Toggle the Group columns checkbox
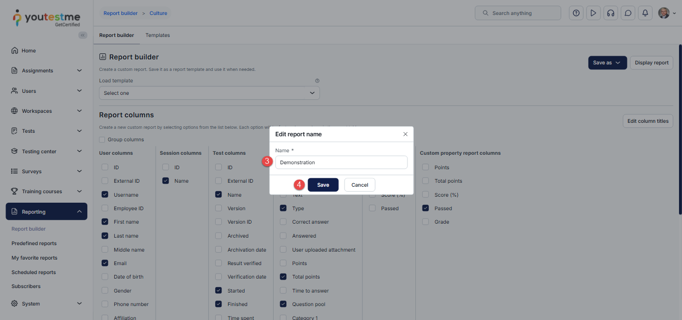 [102, 140]
